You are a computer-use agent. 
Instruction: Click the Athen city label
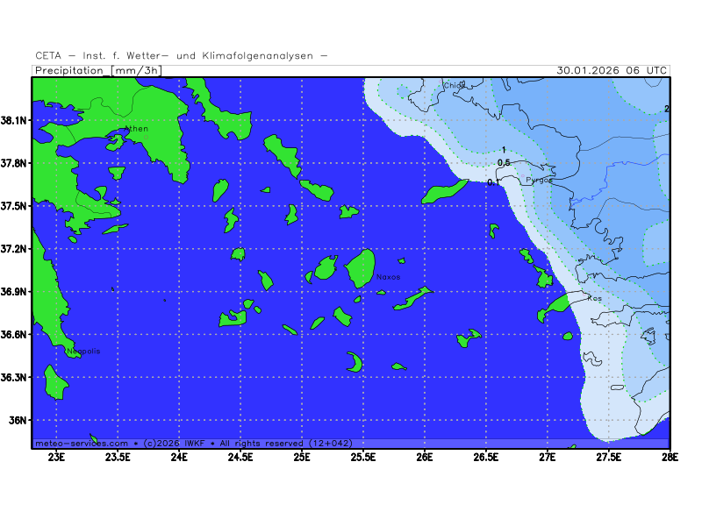click(136, 129)
